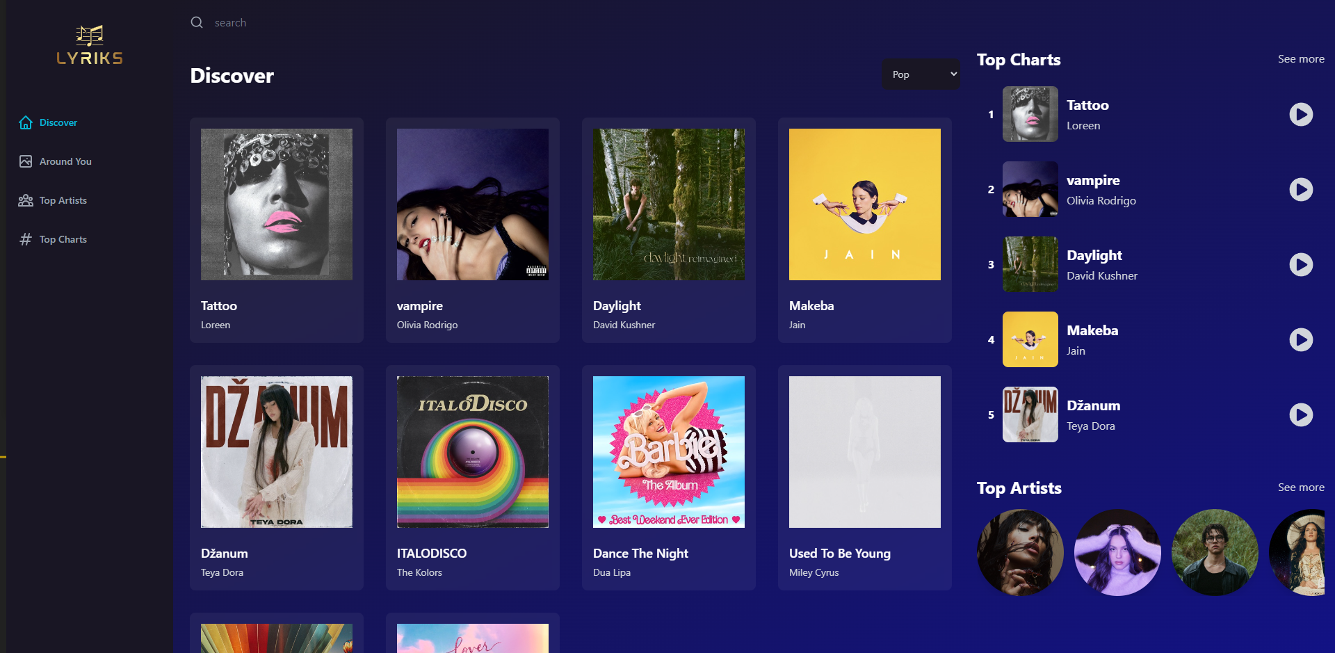Image resolution: width=1335 pixels, height=653 pixels.
Task: Play Tattoo in Top Charts
Action: coord(1301,114)
